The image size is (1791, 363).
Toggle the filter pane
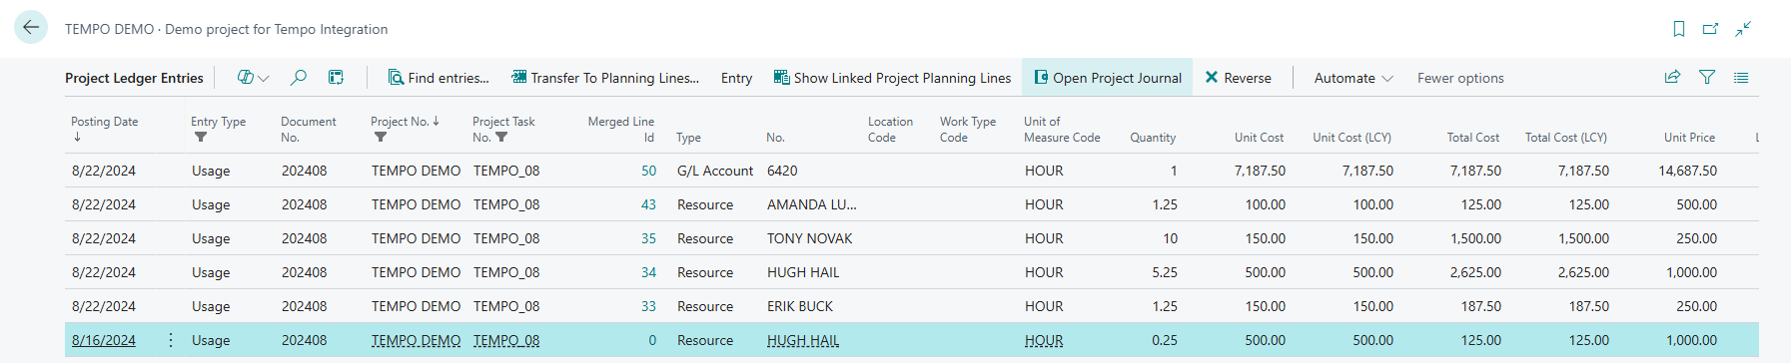click(x=1707, y=77)
